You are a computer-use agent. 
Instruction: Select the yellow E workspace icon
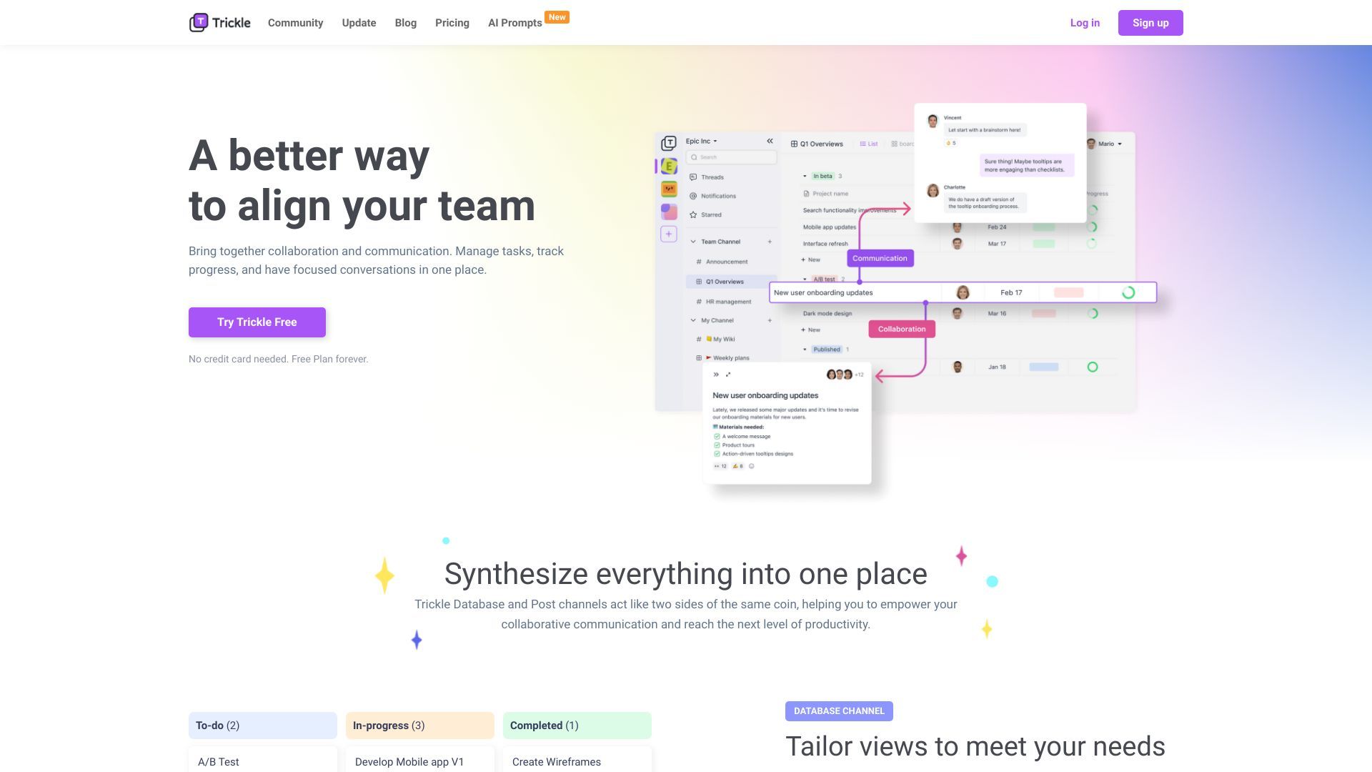[669, 167]
